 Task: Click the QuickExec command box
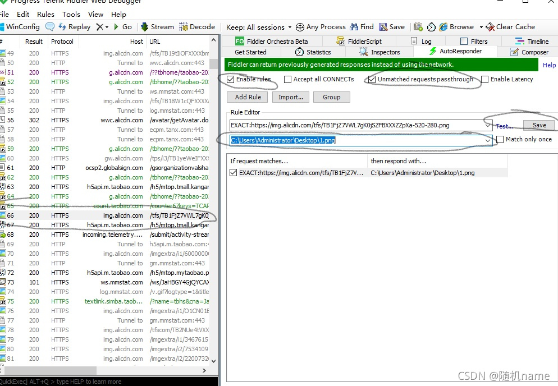[x=109, y=382]
